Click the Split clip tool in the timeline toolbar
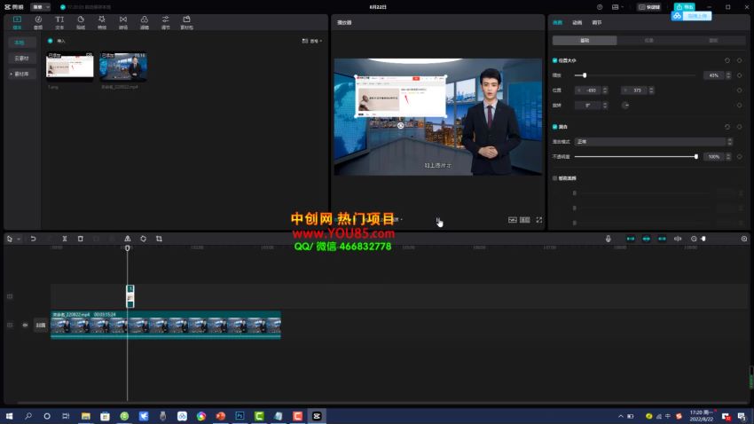 pos(65,239)
